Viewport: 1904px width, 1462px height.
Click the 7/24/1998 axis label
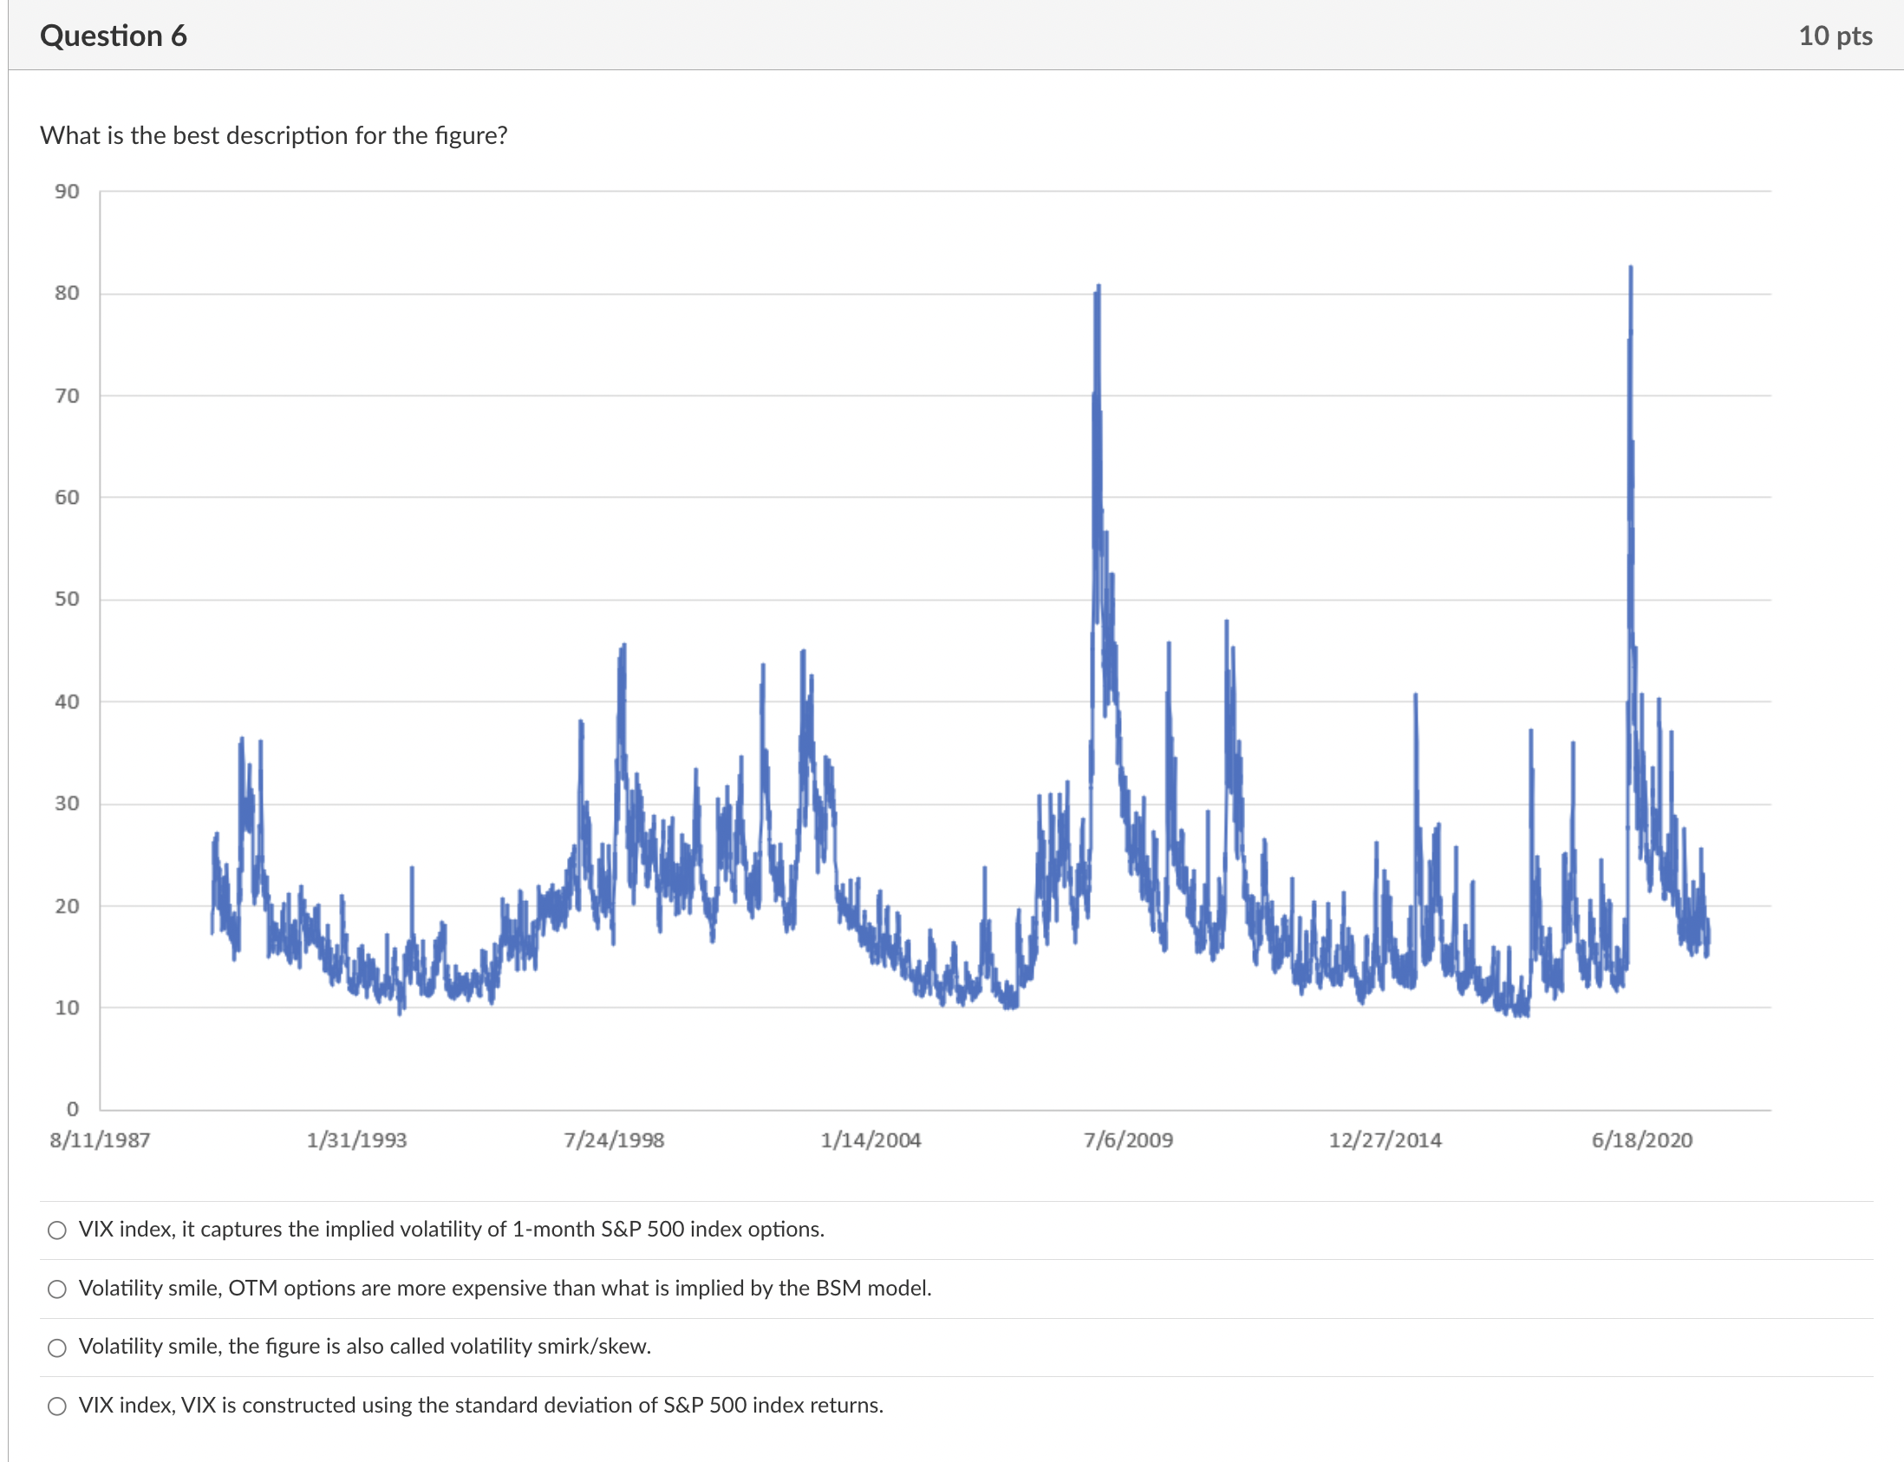coord(615,1140)
